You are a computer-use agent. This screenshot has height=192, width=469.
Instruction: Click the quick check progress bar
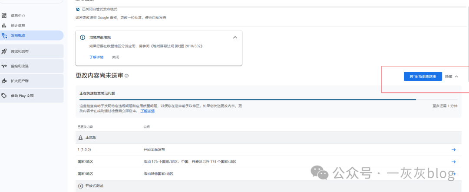[268, 99]
